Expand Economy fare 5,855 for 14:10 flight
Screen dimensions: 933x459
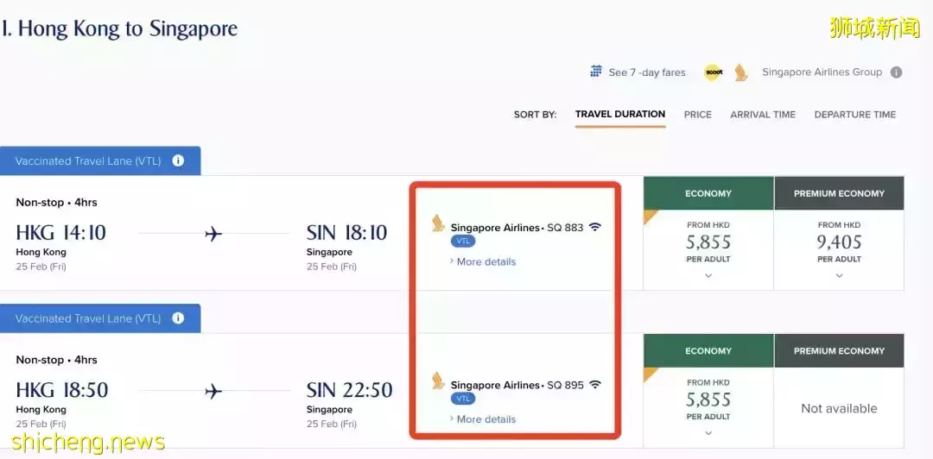tap(708, 276)
